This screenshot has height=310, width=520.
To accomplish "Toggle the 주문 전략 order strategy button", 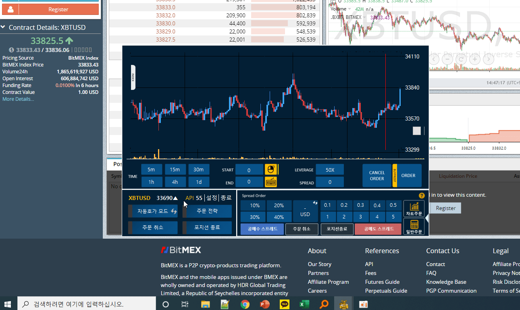I will [207, 211].
